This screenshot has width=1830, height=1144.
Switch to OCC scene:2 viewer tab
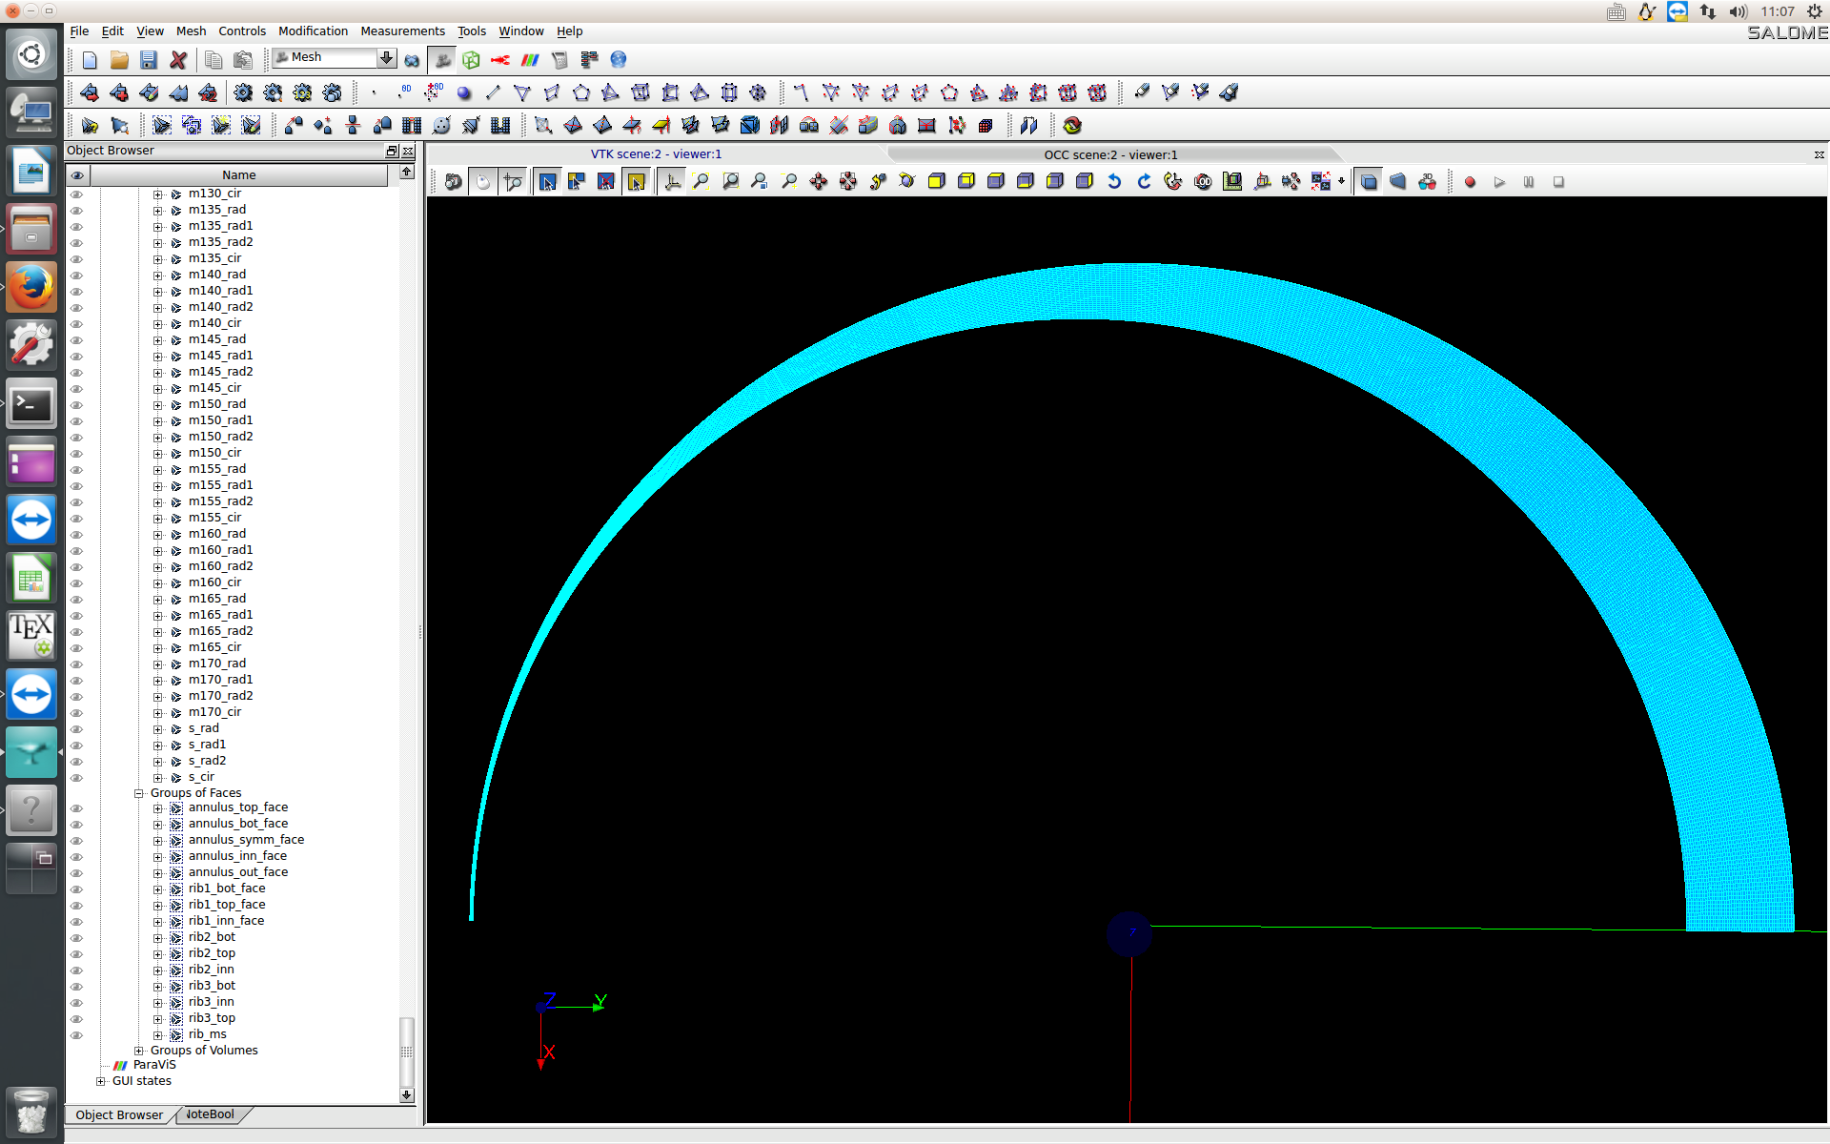[1110, 154]
